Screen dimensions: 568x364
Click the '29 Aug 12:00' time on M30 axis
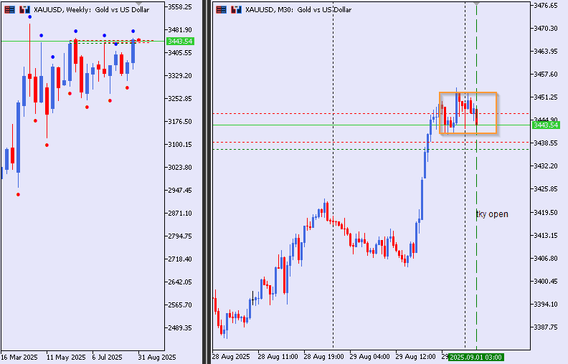click(x=415, y=357)
